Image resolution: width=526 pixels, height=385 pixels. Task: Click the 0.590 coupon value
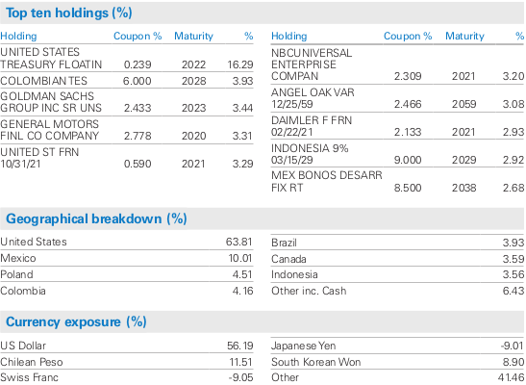tap(138, 164)
